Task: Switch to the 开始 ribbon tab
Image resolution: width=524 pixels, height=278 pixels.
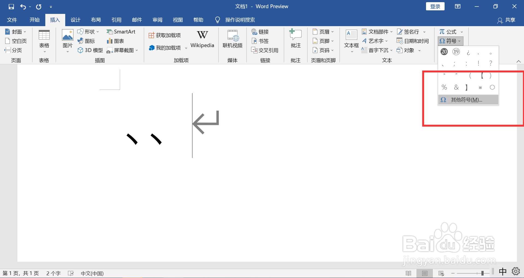Action: 34,20
